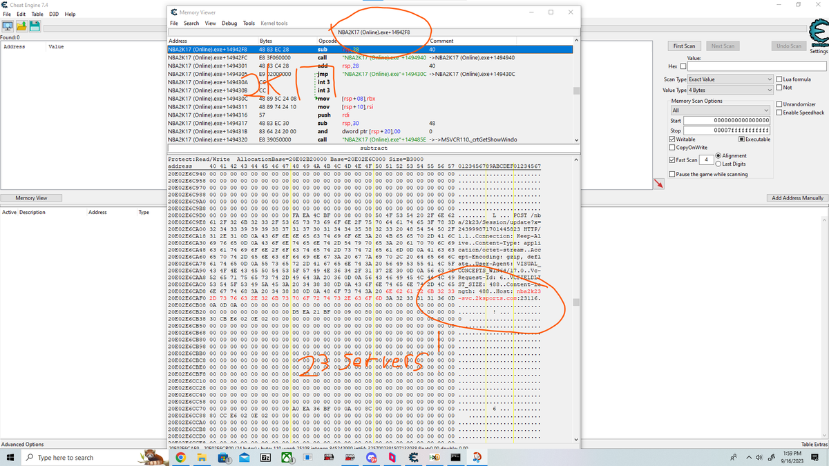This screenshot has height=466, width=829.
Task: Select the NBA2K17 (Online).exe+14942FC call row
Action: (x=370, y=57)
